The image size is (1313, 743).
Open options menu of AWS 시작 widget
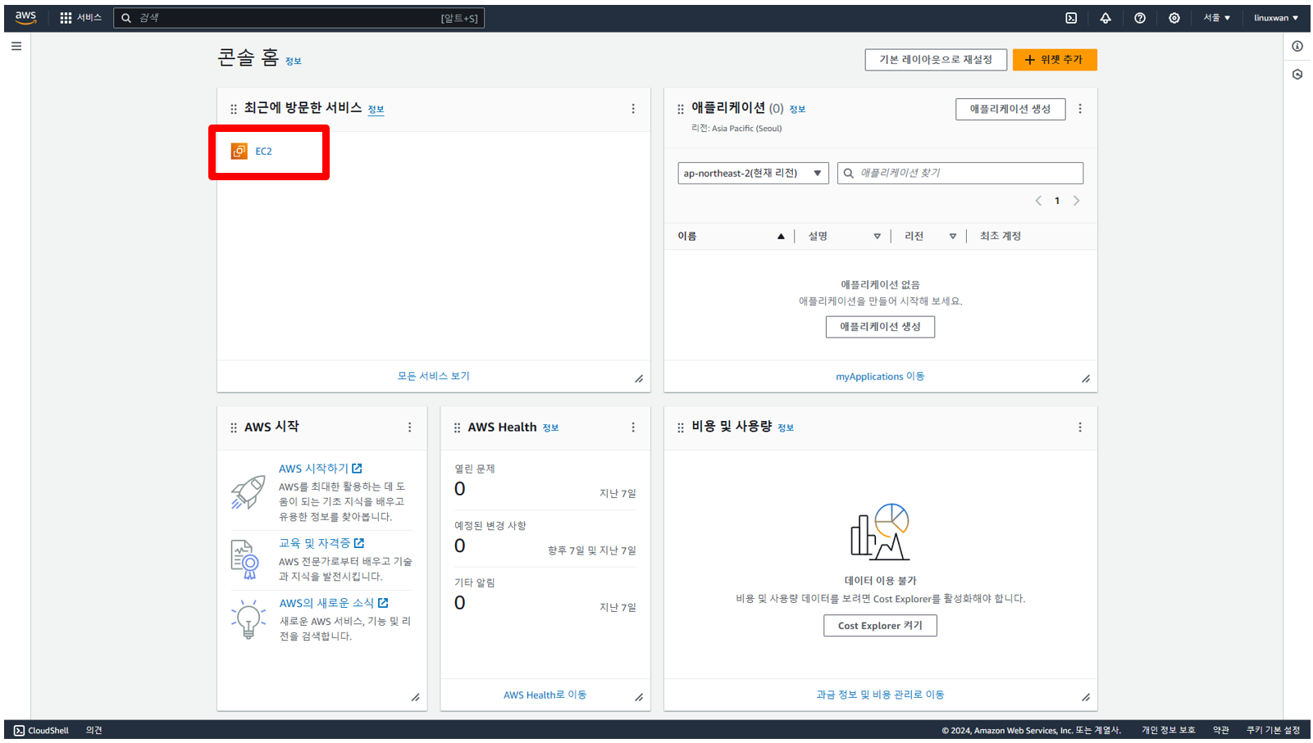410,428
